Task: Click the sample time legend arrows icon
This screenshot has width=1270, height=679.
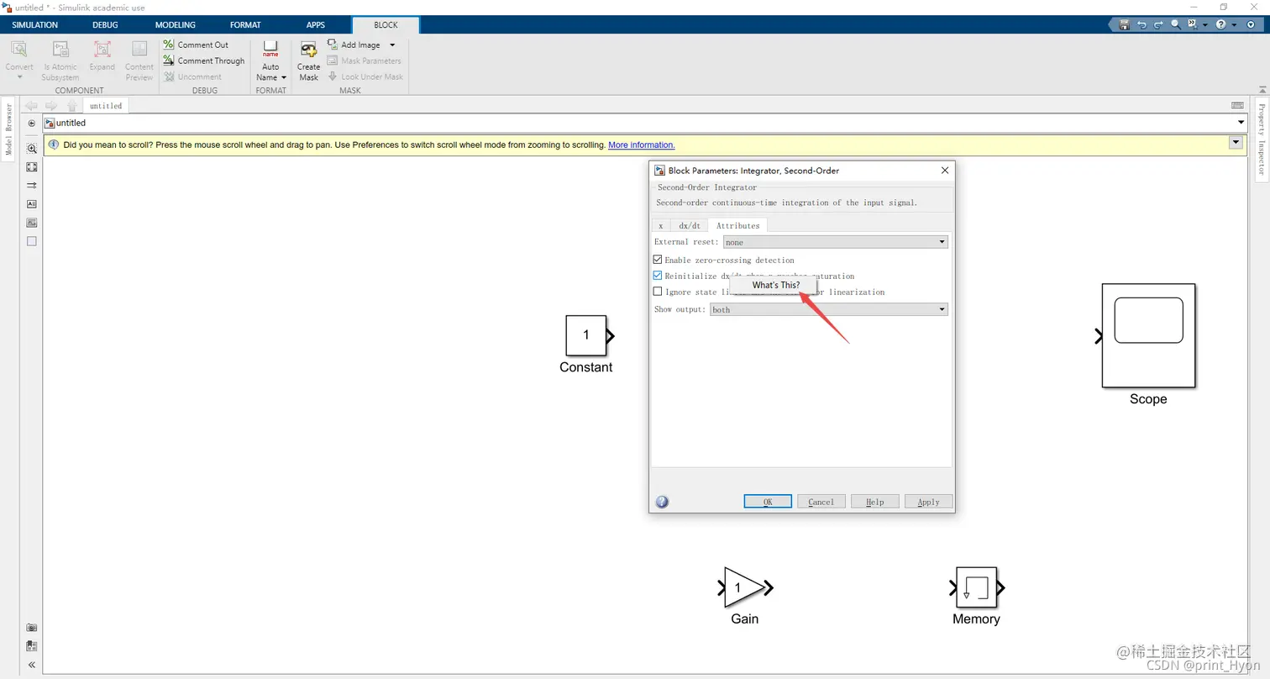Action: (32, 185)
